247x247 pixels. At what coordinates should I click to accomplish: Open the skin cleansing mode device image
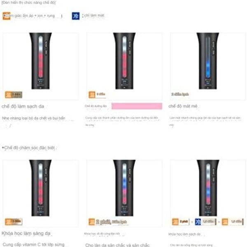tap(40, 61)
